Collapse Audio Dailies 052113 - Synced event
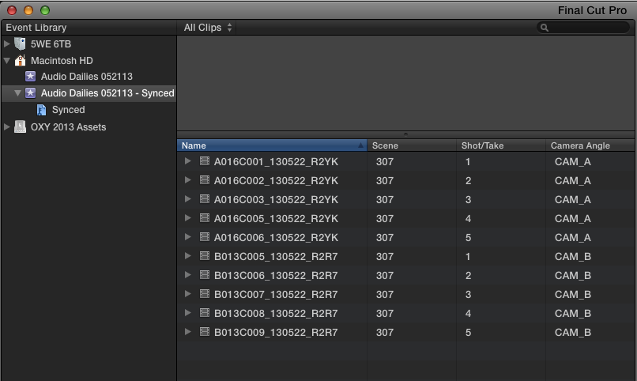Screen dimensions: 637x381 (x=17, y=93)
